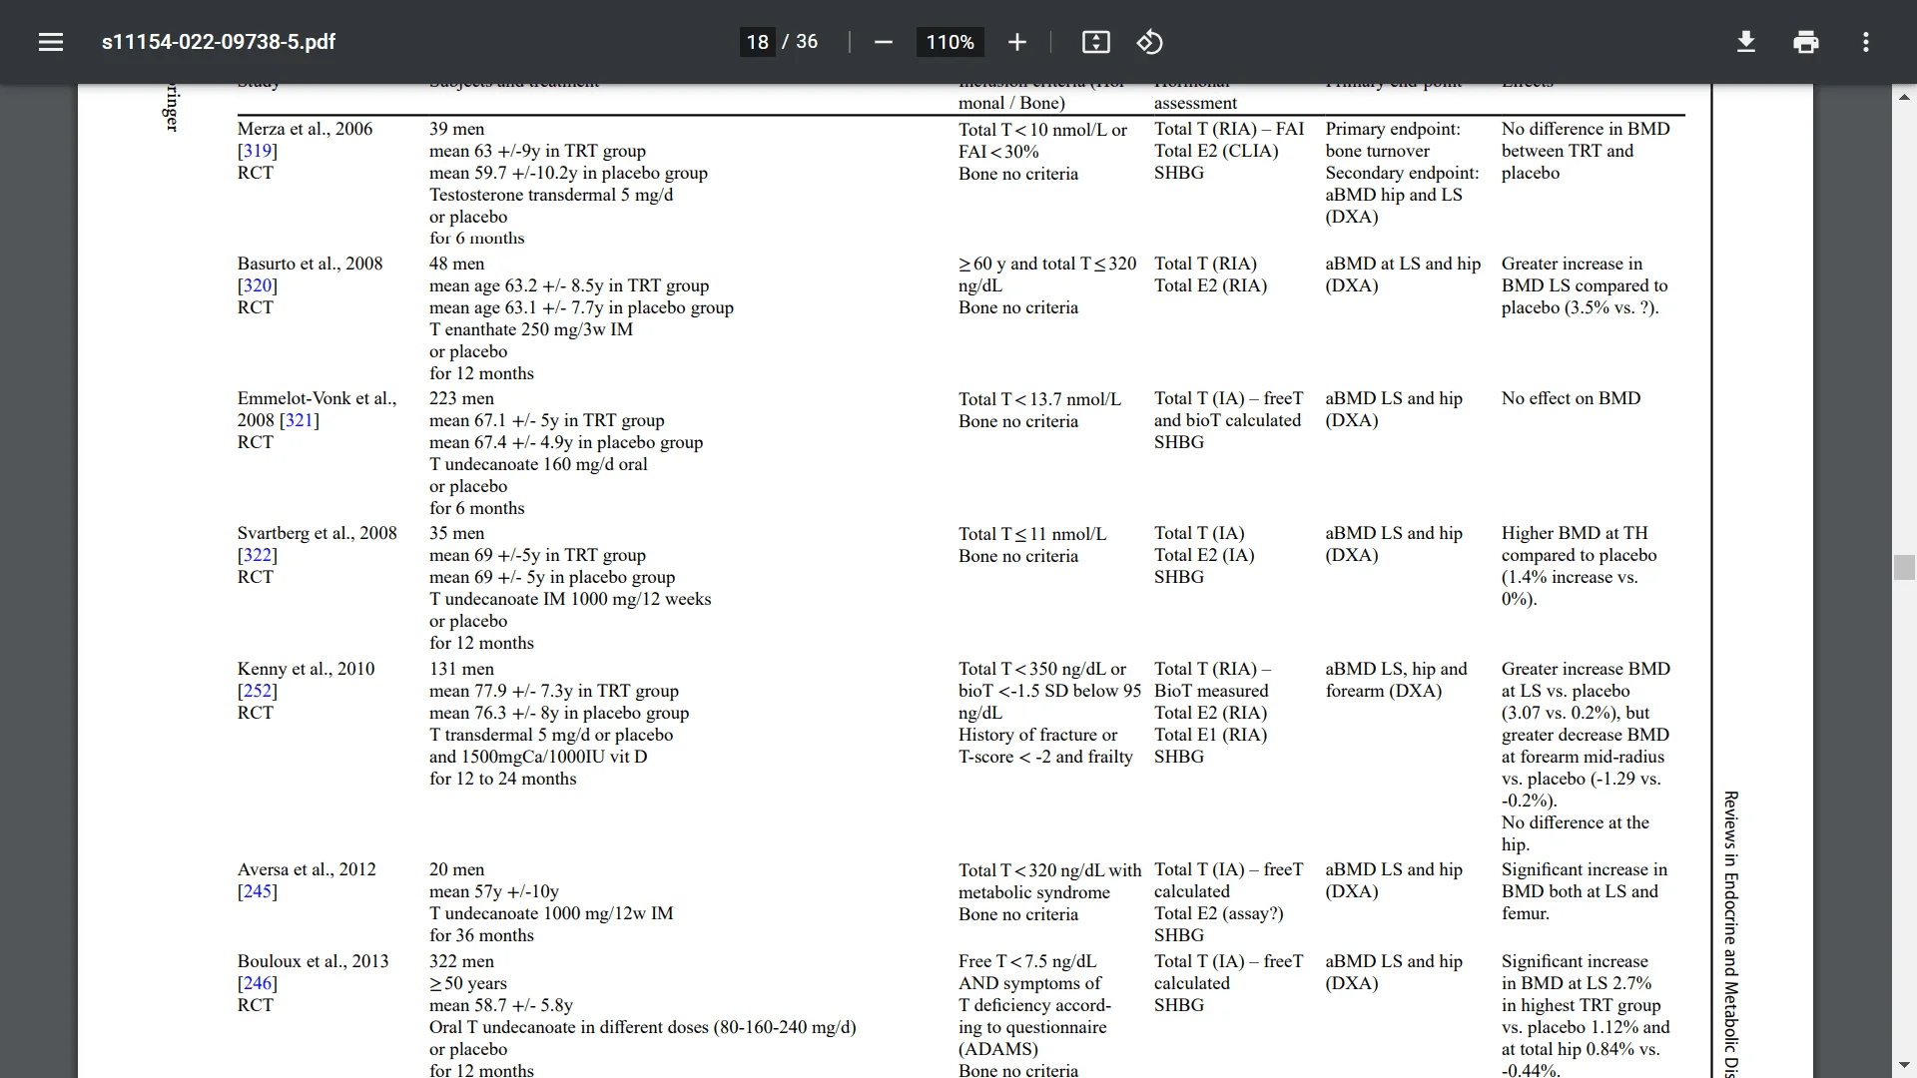Expand the document navigation panel
Screen dimensions: 1917x1078
[50, 42]
